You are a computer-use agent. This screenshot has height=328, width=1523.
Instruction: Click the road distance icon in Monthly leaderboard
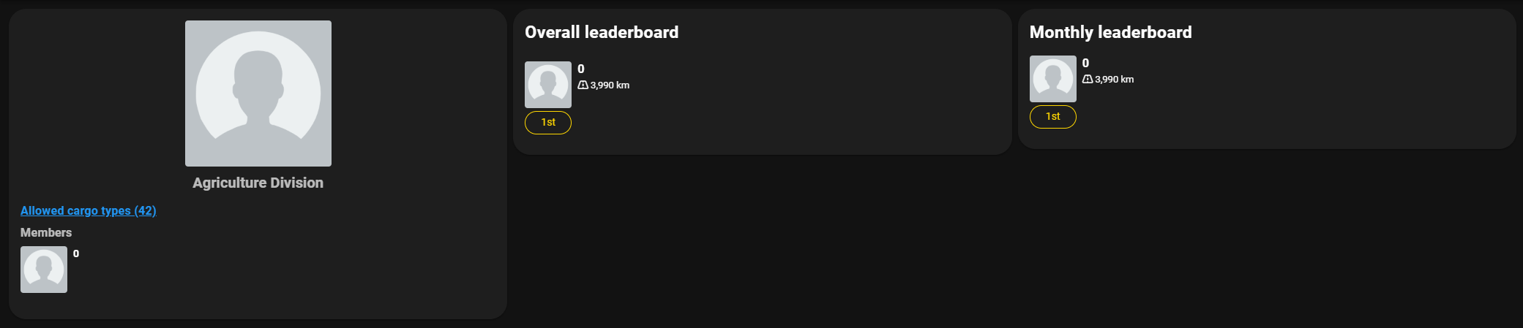pyautogui.click(x=1088, y=79)
